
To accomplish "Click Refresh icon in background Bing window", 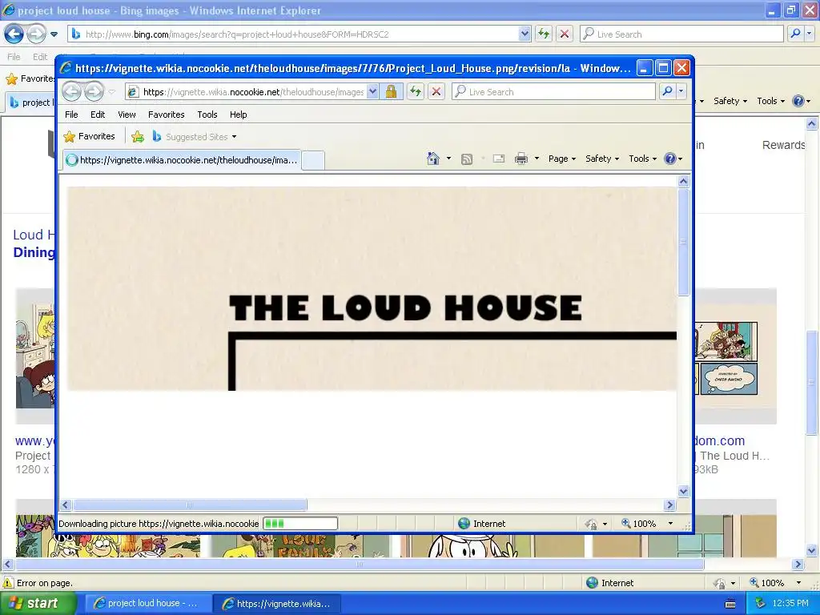I will [x=544, y=34].
